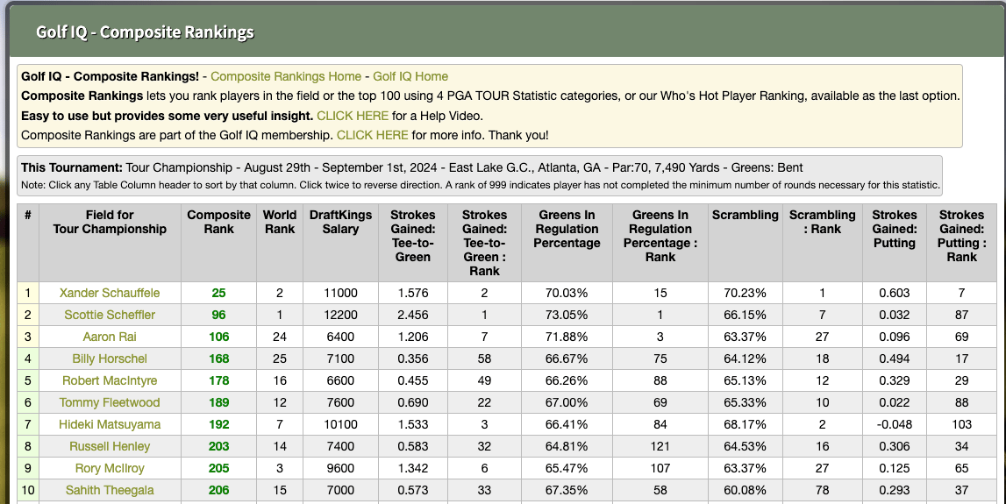Follow CLICK HERE link for membership info

tap(372, 135)
